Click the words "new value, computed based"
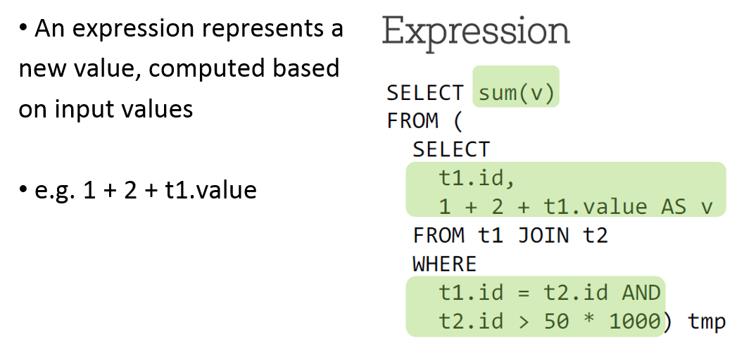The width and height of the screenshot is (756, 347). pos(179,69)
